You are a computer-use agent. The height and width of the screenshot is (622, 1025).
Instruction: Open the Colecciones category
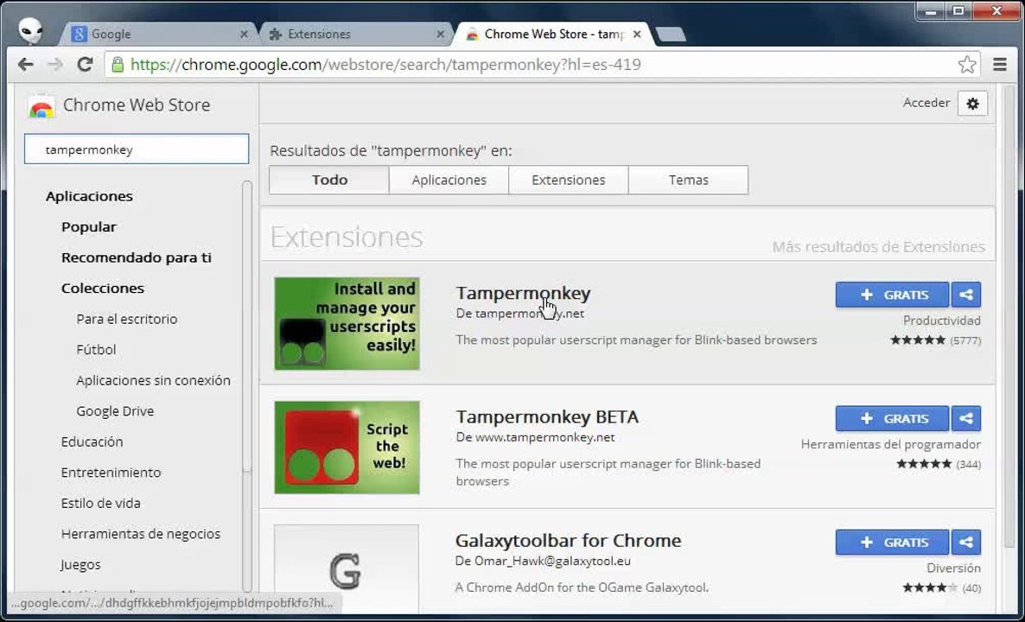click(103, 289)
